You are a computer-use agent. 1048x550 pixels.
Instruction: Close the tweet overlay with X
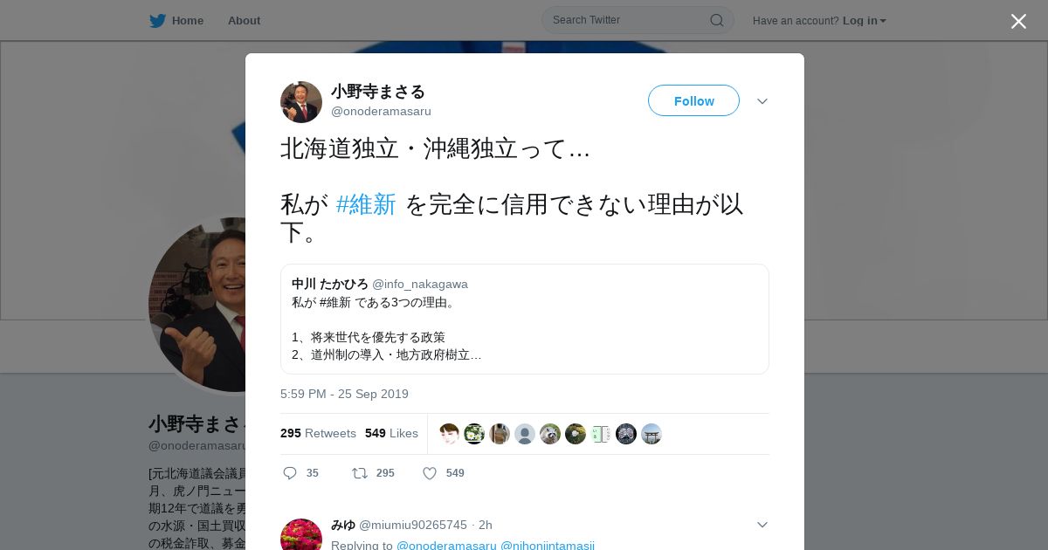point(1018,21)
